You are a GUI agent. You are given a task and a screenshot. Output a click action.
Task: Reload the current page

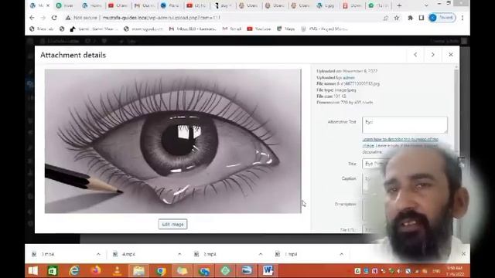(x=54, y=18)
